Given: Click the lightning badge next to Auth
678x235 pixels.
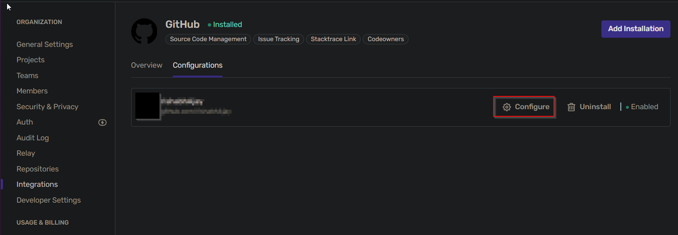Looking at the screenshot, I should [102, 122].
